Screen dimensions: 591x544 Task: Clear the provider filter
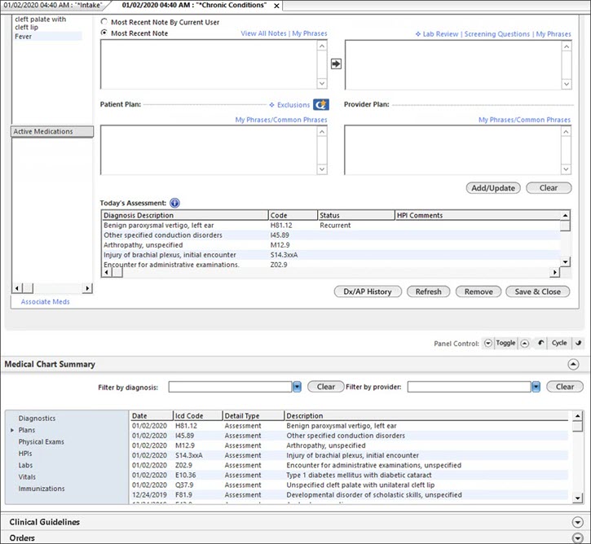coord(565,387)
